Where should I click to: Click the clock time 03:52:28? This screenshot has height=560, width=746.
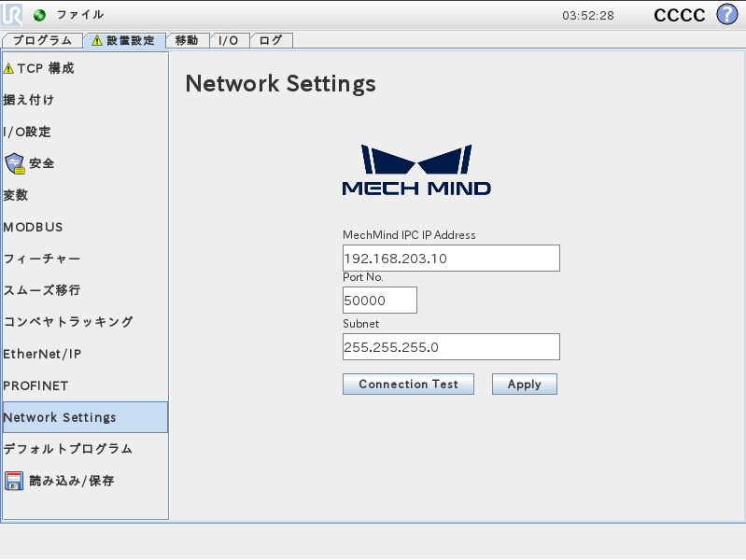point(588,16)
